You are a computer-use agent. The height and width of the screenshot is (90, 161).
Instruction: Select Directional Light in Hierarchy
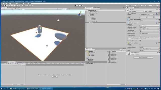coord(94,13)
